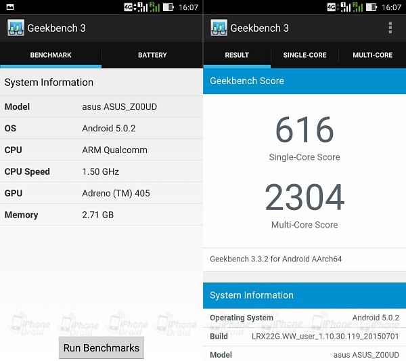Viewport: 406px width, 361px height.
Task: Select the Memory value '2.71 GB'
Action: pos(97,215)
